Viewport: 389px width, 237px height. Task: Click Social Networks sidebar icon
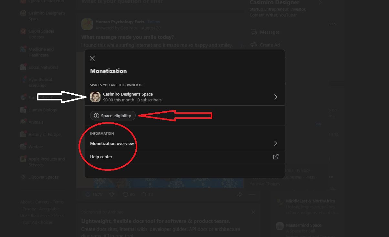pos(23,67)
